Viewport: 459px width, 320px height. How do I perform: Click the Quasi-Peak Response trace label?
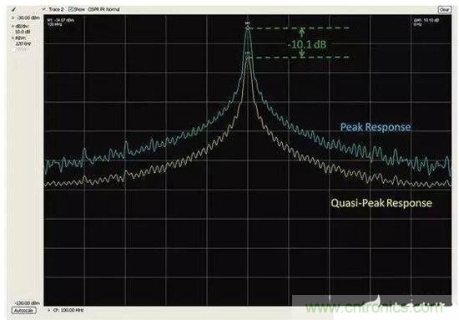pyautogui.click(x=381, y=203)
